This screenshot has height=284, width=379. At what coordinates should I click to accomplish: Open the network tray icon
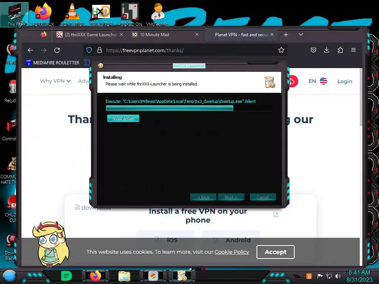click(x=329, y=276)
